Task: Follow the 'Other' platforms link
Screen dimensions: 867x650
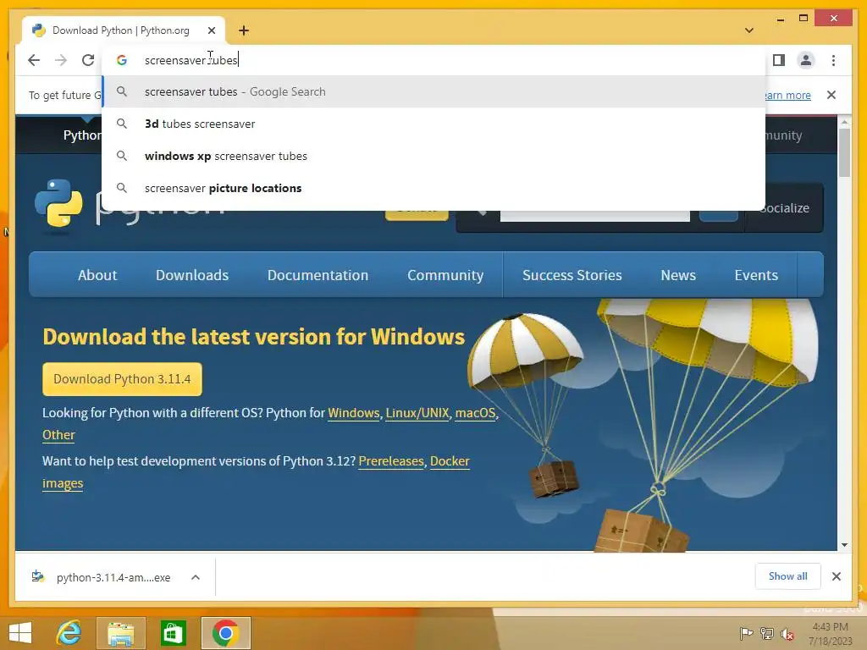Action: pyautogui.click(x=58, y=435)
